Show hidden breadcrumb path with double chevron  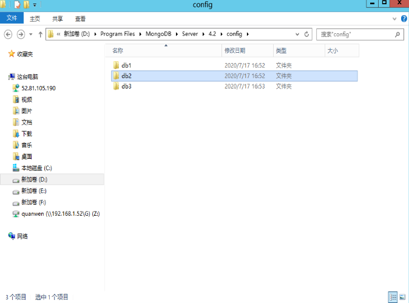point(58,34)
